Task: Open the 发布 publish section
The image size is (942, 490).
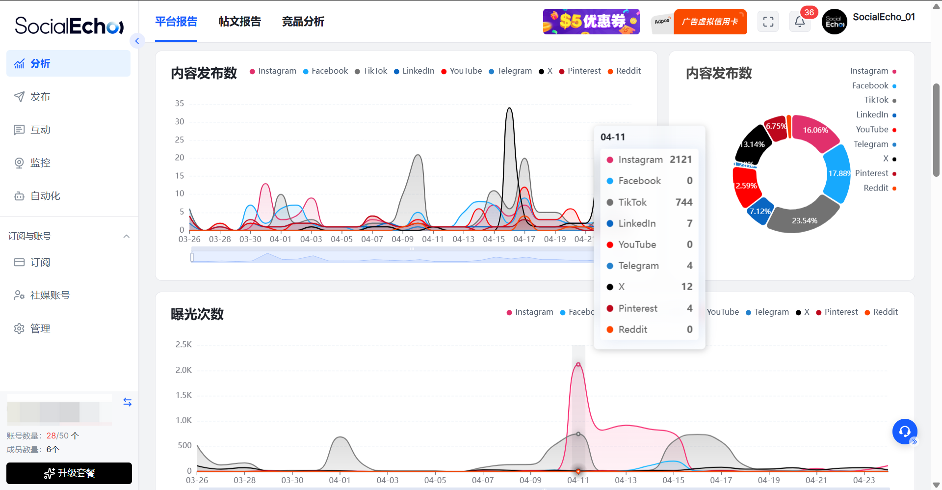Action: 68,97
